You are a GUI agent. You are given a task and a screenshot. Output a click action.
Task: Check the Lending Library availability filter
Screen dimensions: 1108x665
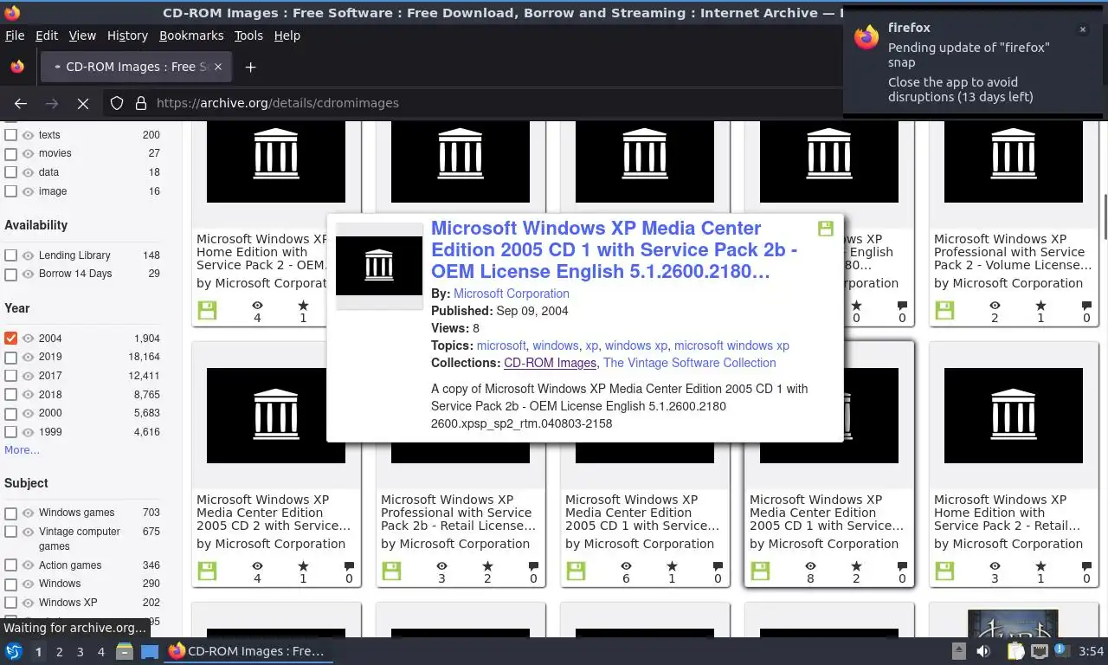(x=10, y=255)
